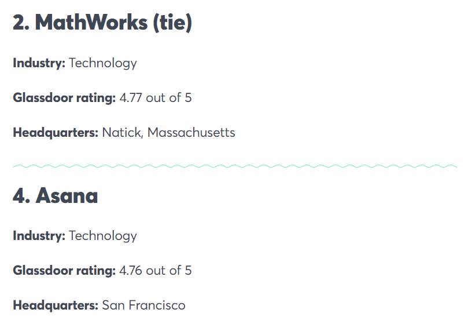Click the 4.77 rating number
The width and height of the screenshot is (468, 331).
click(x=131, y=98)
